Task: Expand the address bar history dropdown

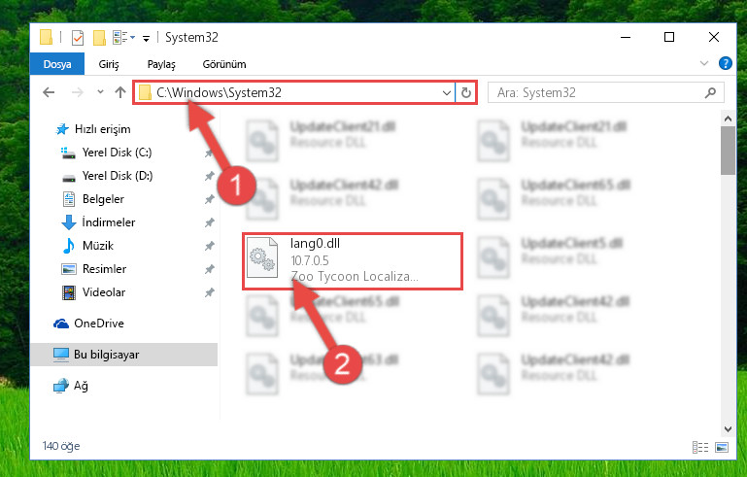Action: click(x=447, y=92)
